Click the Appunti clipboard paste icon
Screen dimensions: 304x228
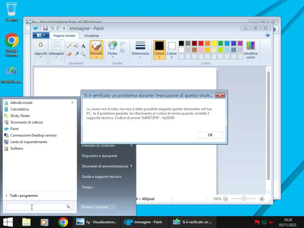pyautogui.click(x=40, y=45)
